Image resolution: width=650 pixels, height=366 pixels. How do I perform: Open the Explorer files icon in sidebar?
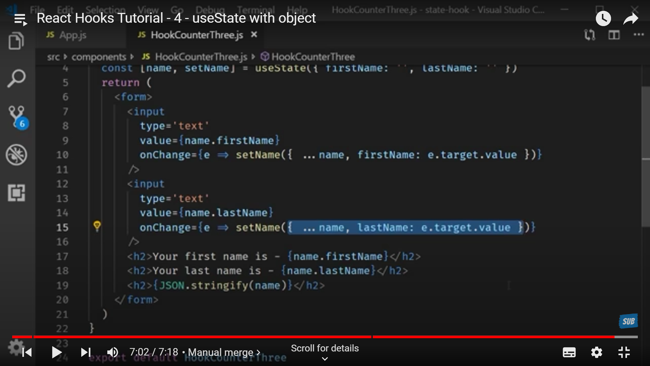[x=16, y=41]
